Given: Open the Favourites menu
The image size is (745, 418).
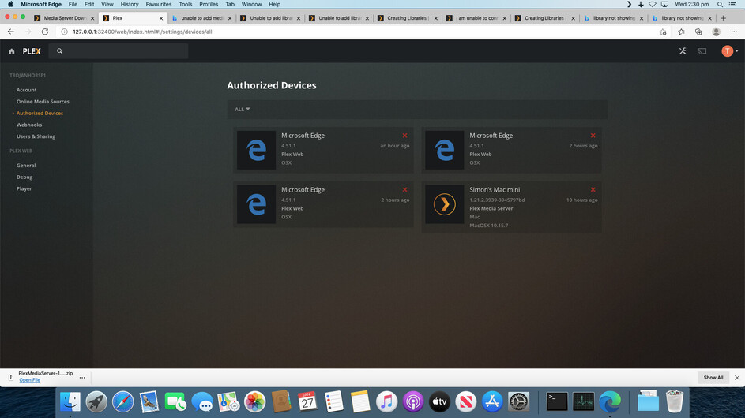Looking at the screenshot, I should (x=159, y=4).
